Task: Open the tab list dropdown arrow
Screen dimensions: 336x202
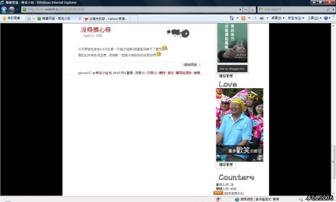Action: click(34, 19)
